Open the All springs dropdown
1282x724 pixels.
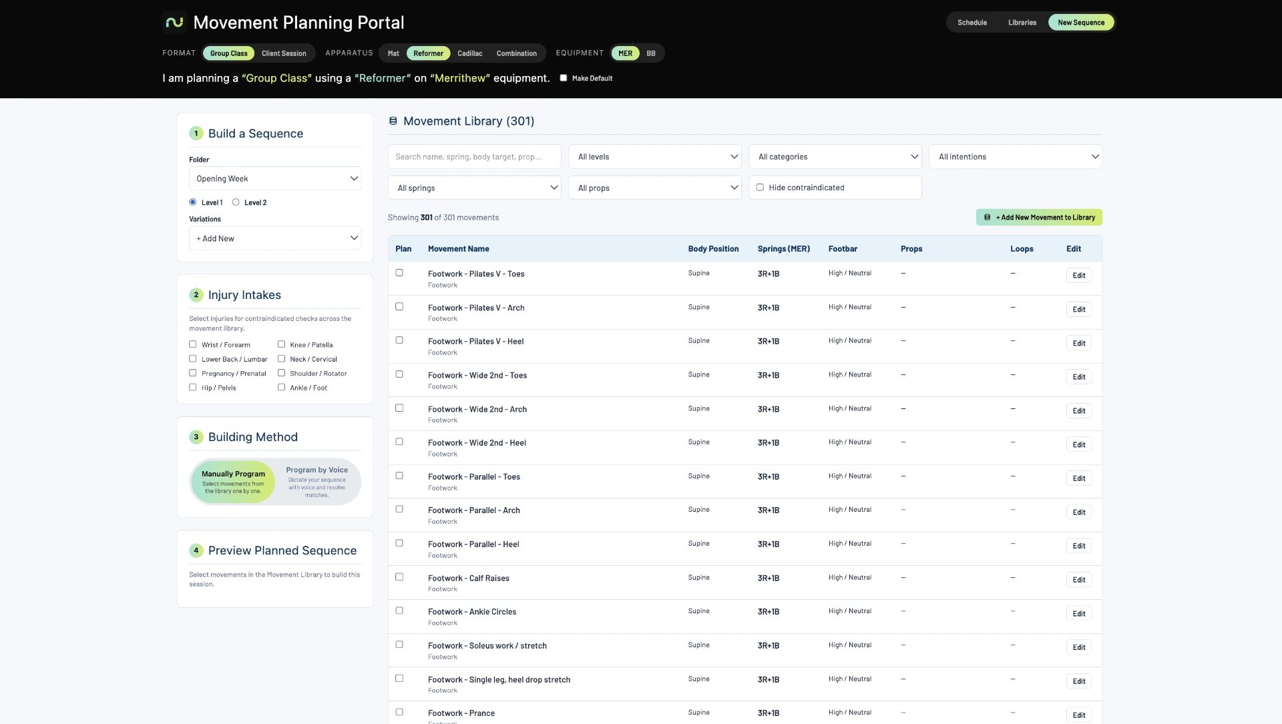[475, 188]
